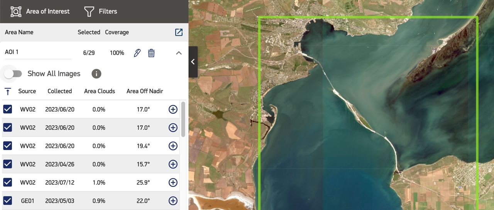The height and width of the screenshot is (210, 494).
Task: Click the plus icon for the 2023/07/12 image
Action: click(173, 182)
